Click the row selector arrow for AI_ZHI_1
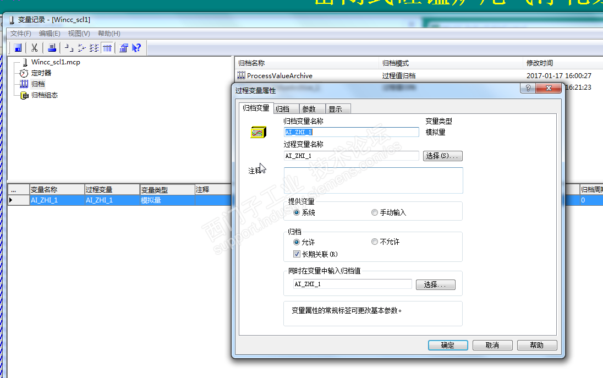Screen dimensions: 603x378 tap(19, 200)
